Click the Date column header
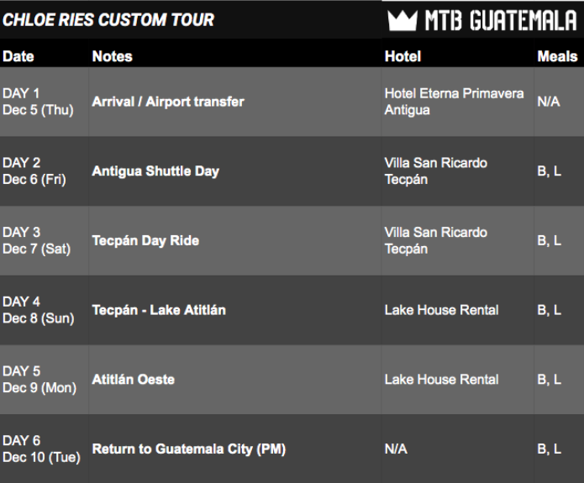Image resolution: width=584 pixels, height=483 pixels. (18, 56)
